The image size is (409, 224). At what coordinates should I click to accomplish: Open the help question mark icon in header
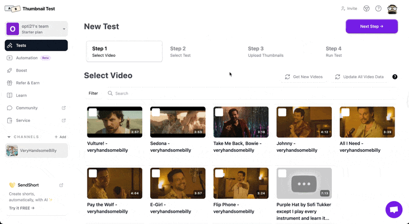378,9
